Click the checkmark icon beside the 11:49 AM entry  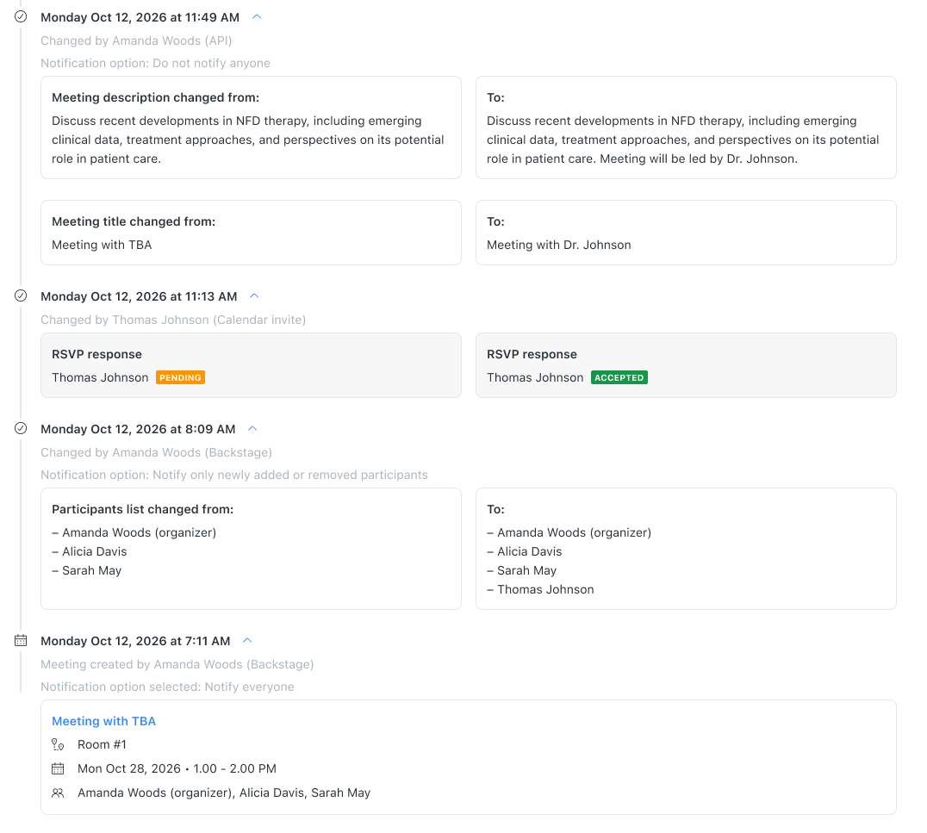tap(21, 16)
